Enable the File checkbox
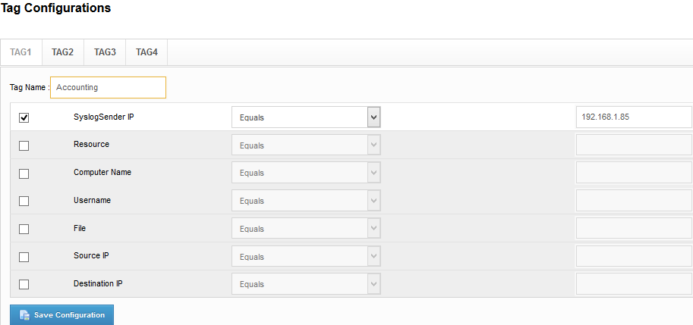 click(x=24, y=229)
